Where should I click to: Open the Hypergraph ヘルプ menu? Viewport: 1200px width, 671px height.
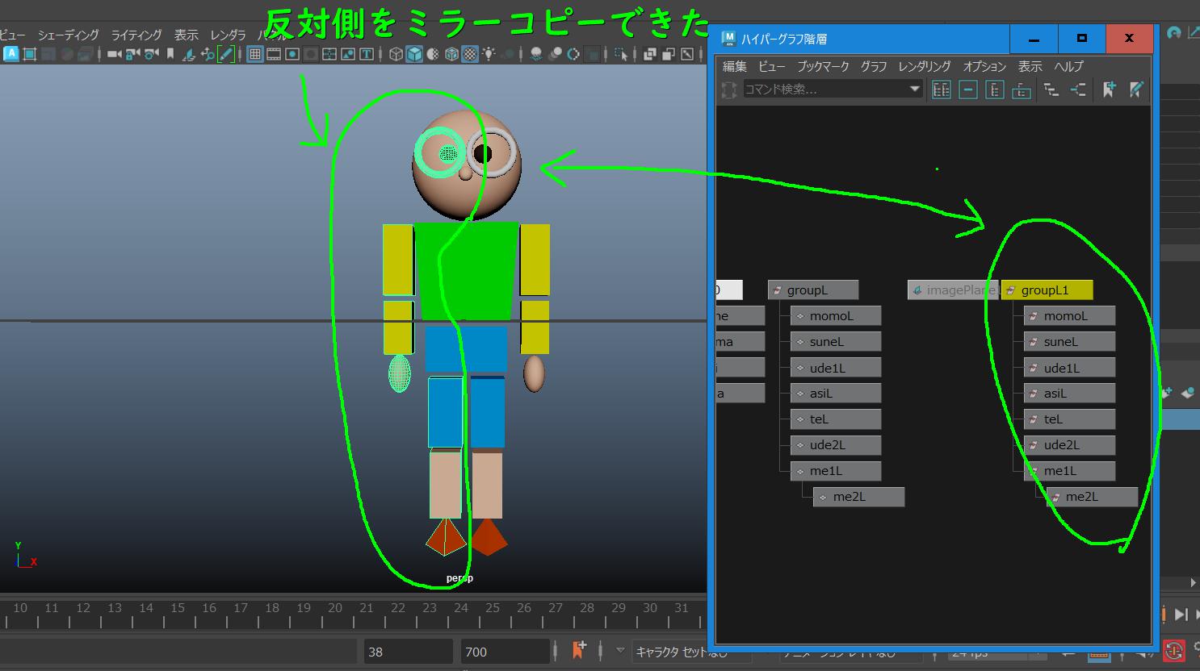(x=1068, y=66)
